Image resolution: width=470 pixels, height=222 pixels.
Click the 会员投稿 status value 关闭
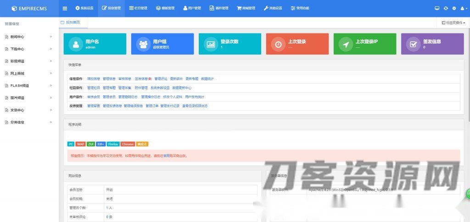(x=109, y=199)
